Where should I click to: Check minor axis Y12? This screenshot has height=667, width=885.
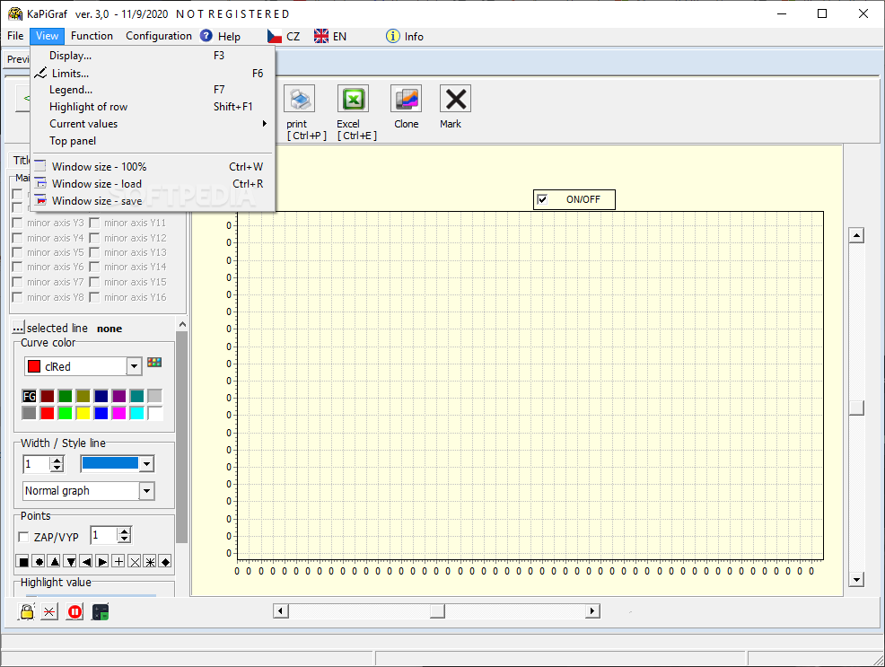coord(94,238)
